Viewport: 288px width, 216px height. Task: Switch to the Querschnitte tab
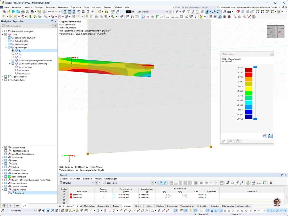tap(103, 206)
